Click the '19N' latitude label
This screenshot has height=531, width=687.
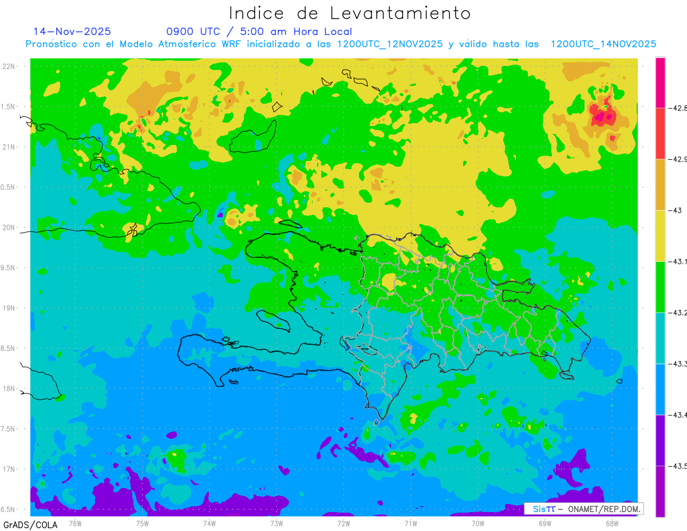[x=9, y=308]
